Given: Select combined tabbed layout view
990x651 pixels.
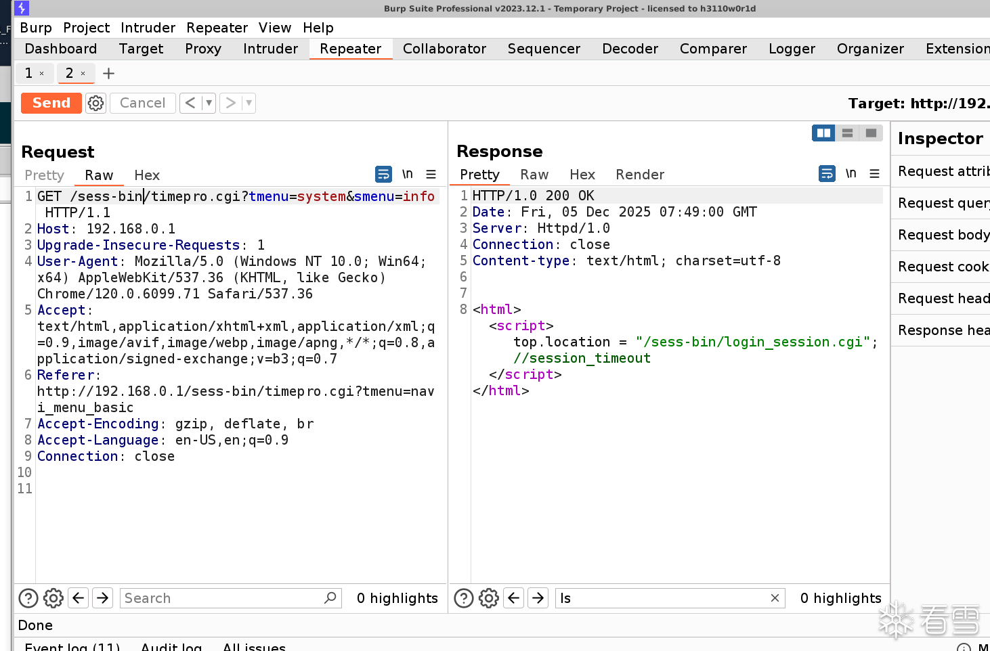Looking at the screenshot, I should 871,133.
